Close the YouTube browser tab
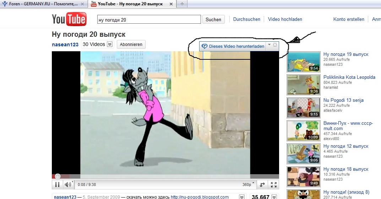 coord(171,4)
